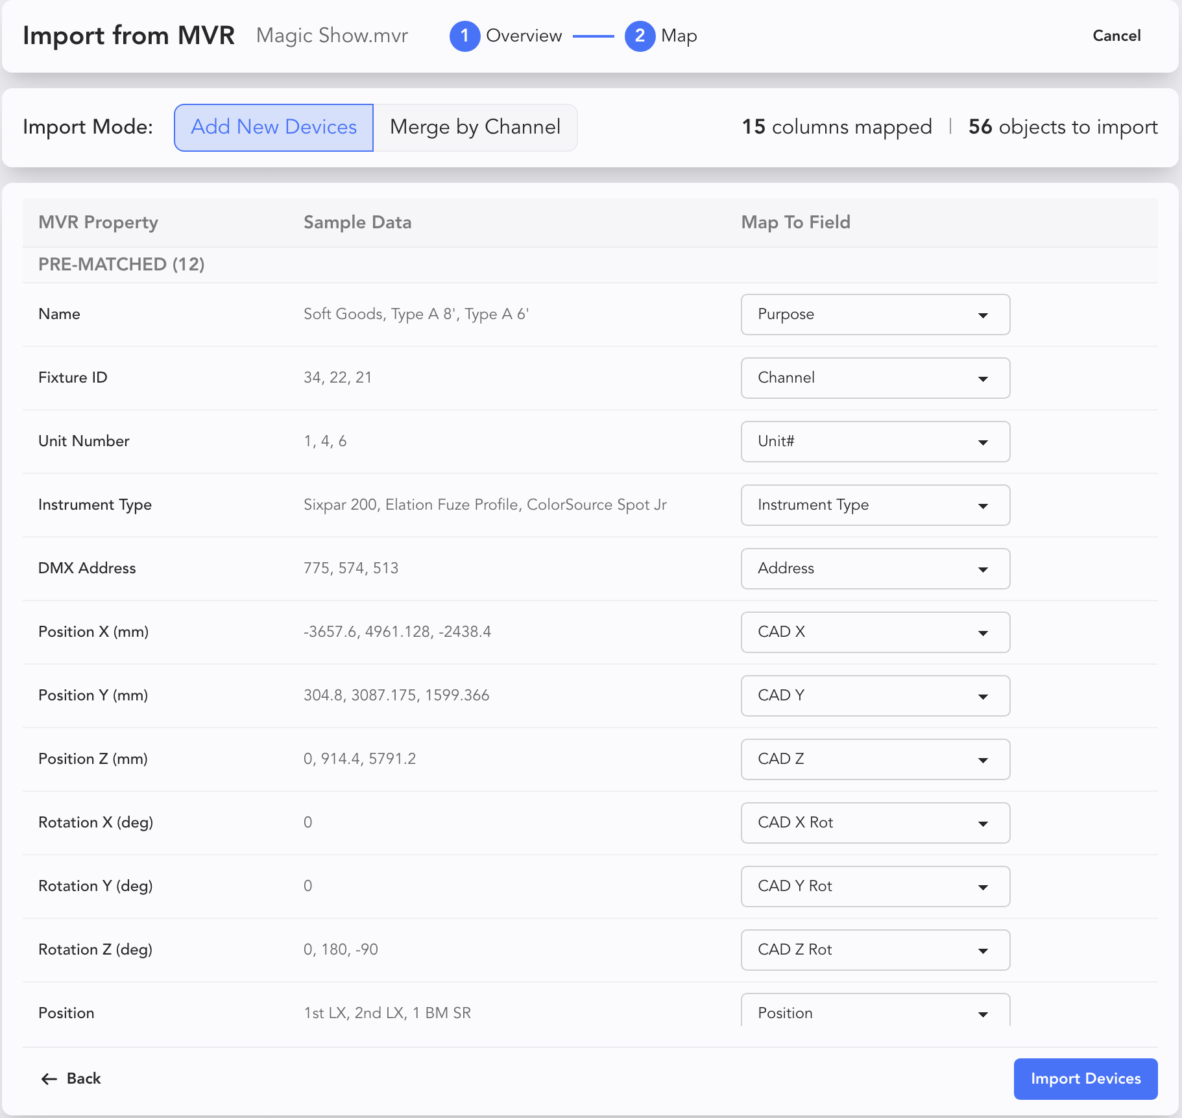This screenshot has height=1118, width=1182.
Task: Open the CAD Y mapping dropdown
Action: (875, 696)
